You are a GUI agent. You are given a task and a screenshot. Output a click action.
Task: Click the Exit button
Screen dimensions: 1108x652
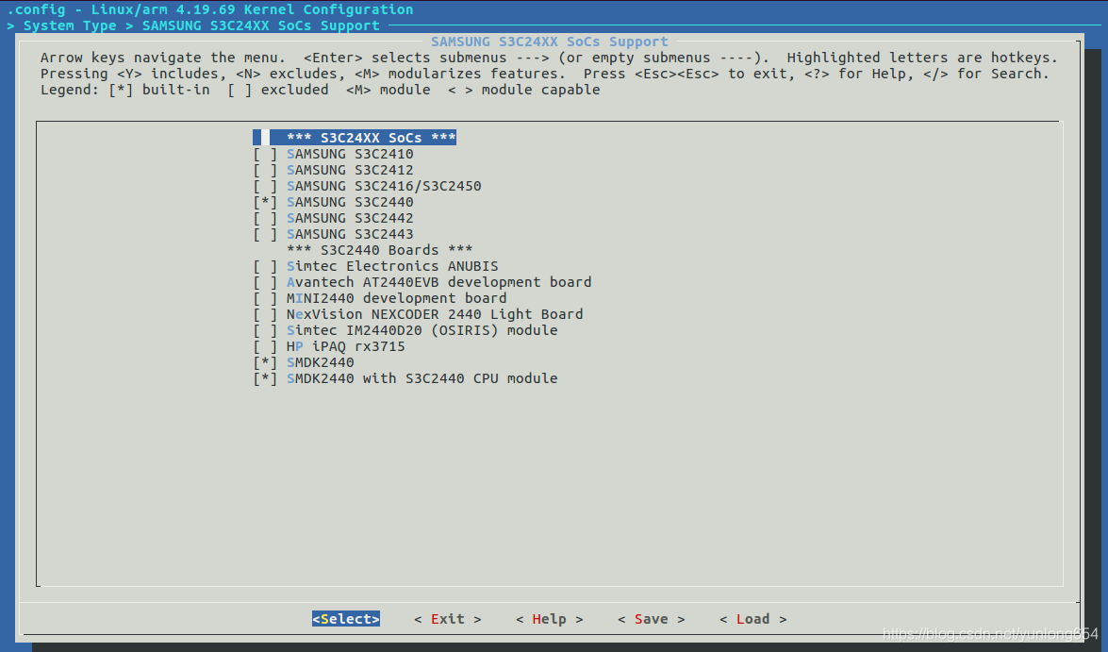pyautogui.click(x=448, y=619)
